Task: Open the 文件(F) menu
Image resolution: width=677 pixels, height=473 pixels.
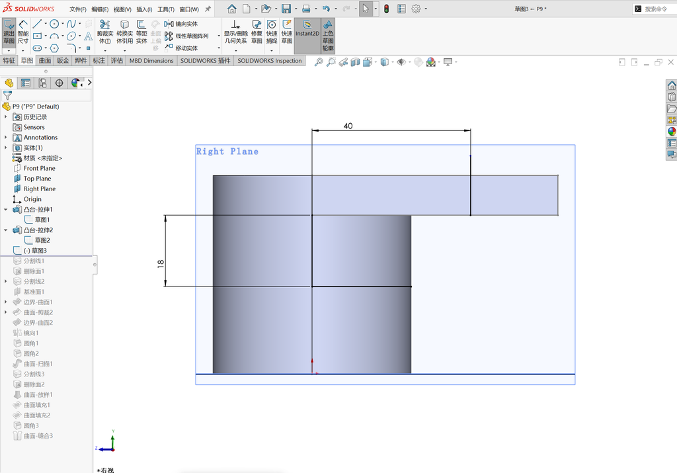Action: click(x=78, y=9)
